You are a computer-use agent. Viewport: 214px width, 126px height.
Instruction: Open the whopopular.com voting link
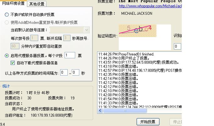click(150, 6)
